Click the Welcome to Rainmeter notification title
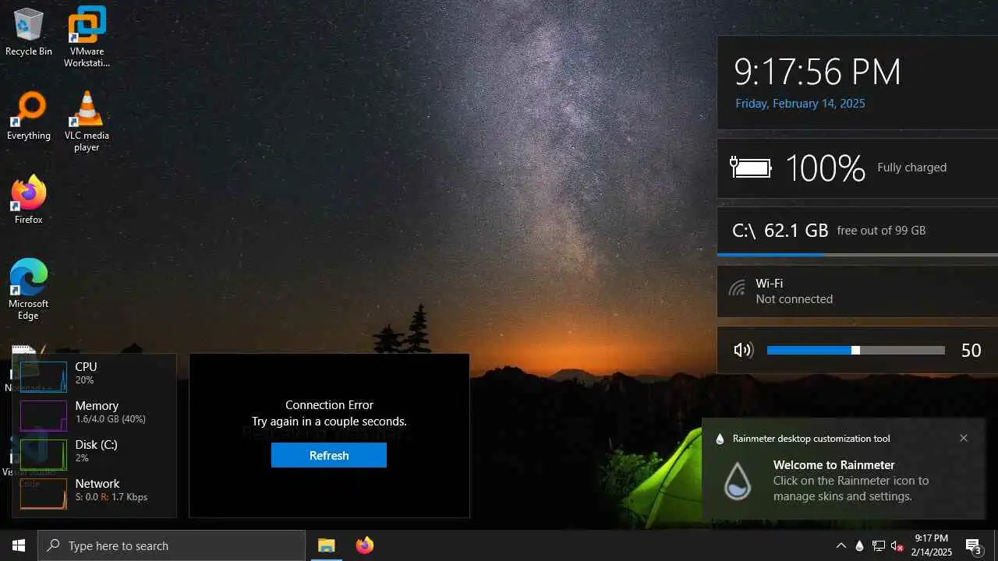998x561 pixels. (x=833, y=465)
